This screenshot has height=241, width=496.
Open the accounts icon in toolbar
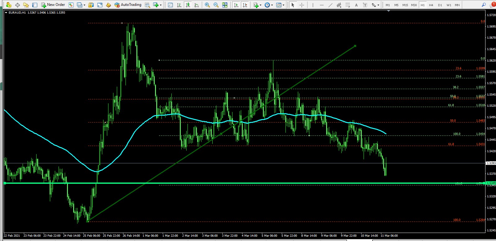tap(9, 5)
